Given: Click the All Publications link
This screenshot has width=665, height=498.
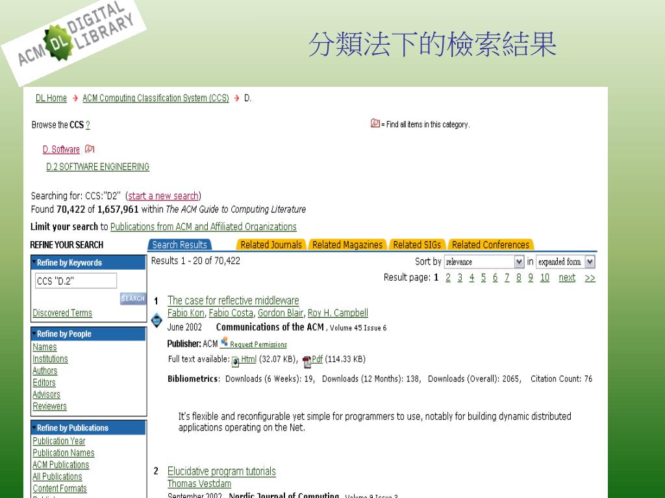Looking at the screenshot, I should pyautogui.click(x=57, y=477).
